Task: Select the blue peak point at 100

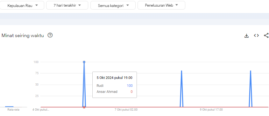Action: point(84,62)
